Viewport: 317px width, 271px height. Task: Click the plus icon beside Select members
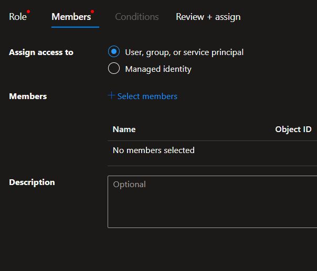coord(111,95)
